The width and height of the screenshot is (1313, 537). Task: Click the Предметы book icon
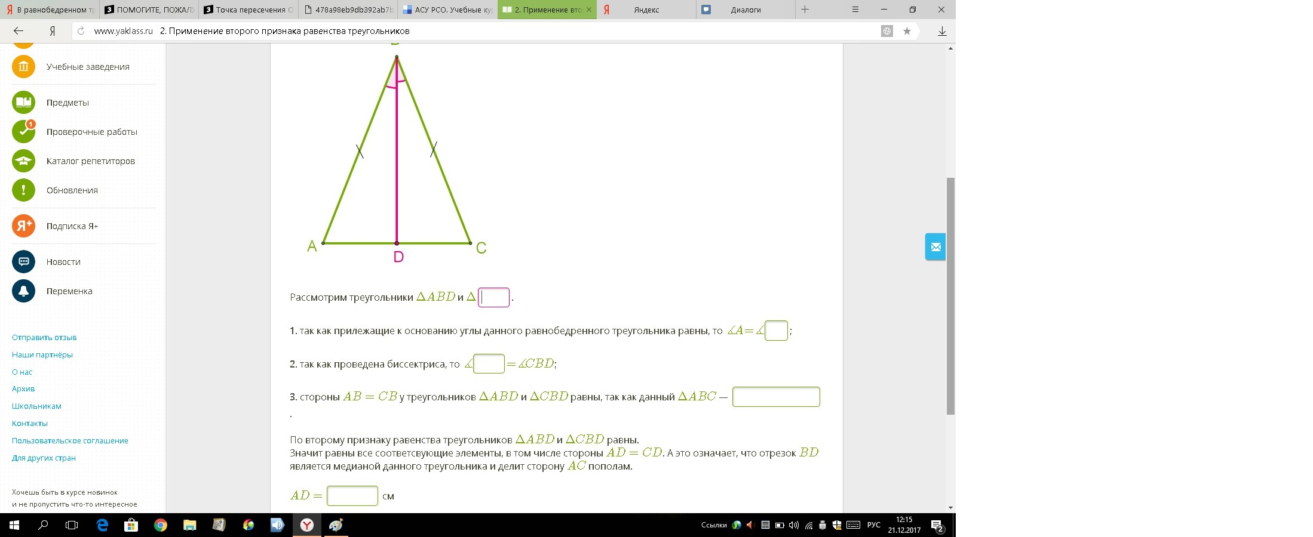(x=23, y=102)
